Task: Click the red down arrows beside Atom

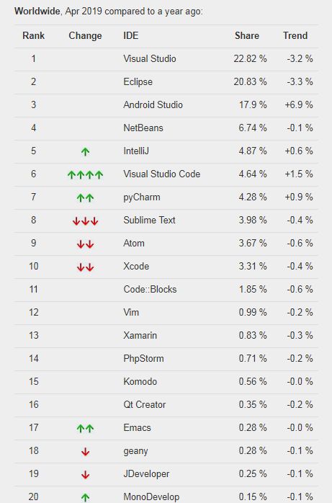Action: pos(85,244)
